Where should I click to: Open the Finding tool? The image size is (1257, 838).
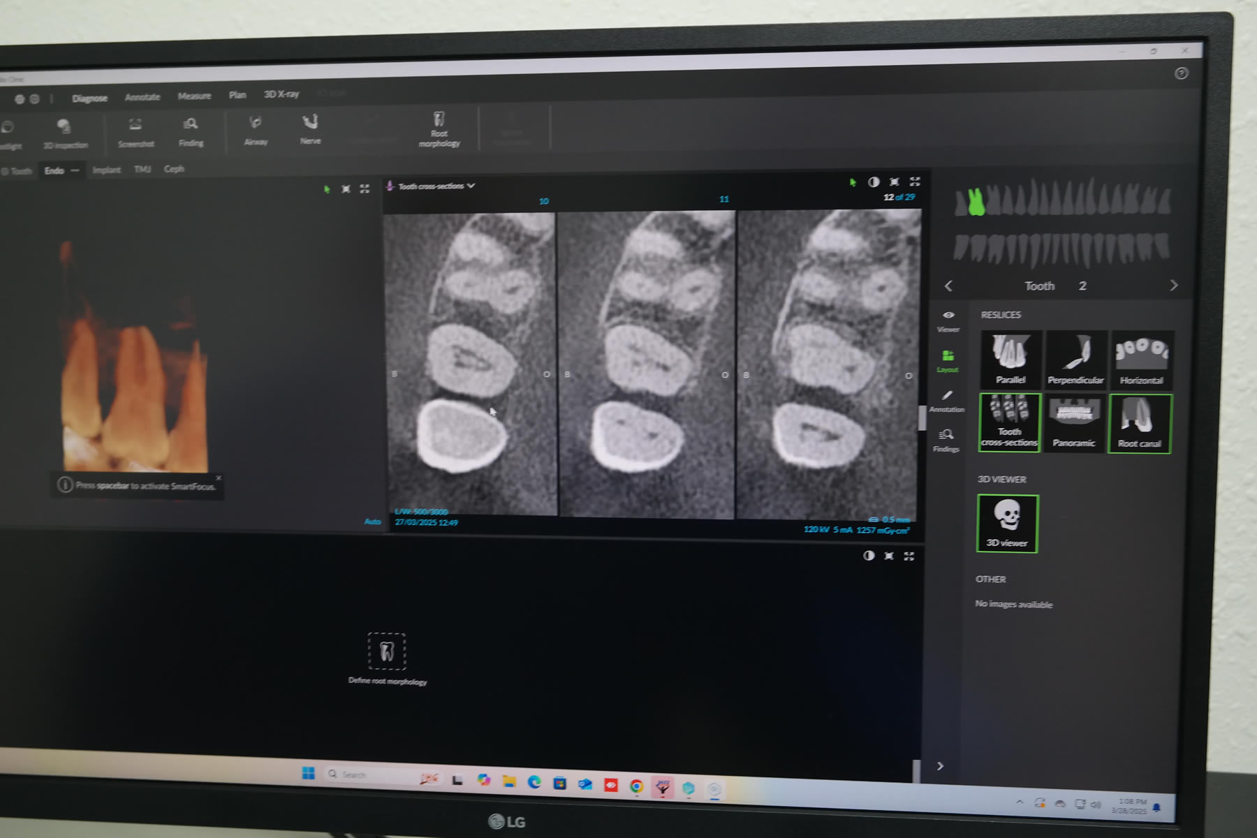[x=191, y=131]
